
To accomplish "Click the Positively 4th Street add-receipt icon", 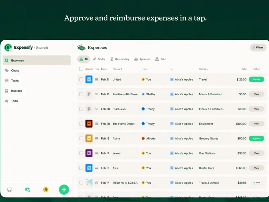I will [89, 94].
